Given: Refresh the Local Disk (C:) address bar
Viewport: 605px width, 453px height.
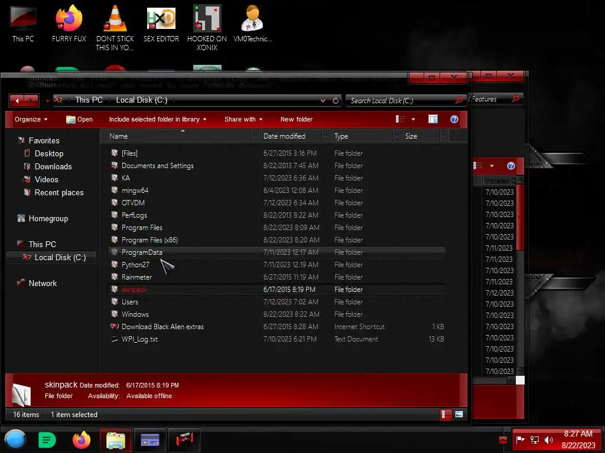Looking at the screenshot, I should [x=336, y=100].
